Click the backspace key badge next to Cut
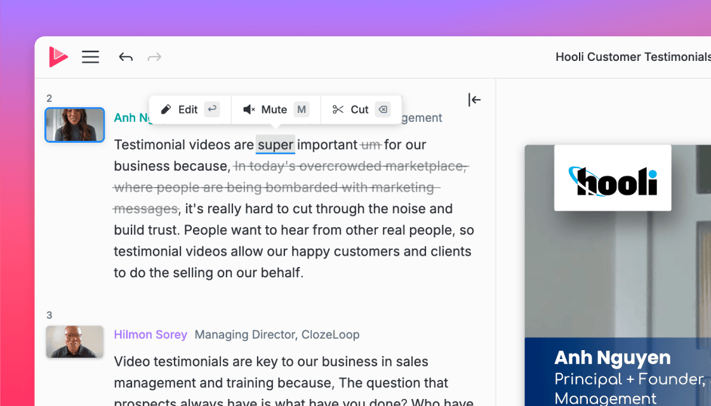 383,110
